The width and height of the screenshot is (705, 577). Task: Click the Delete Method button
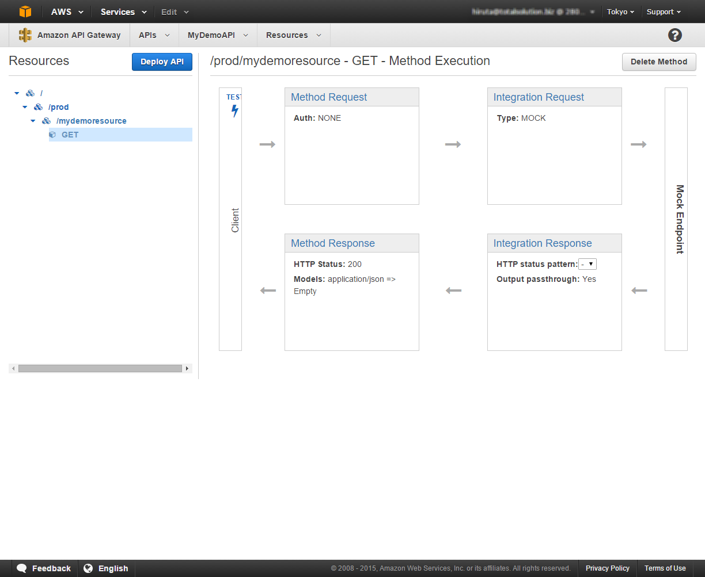659,62
